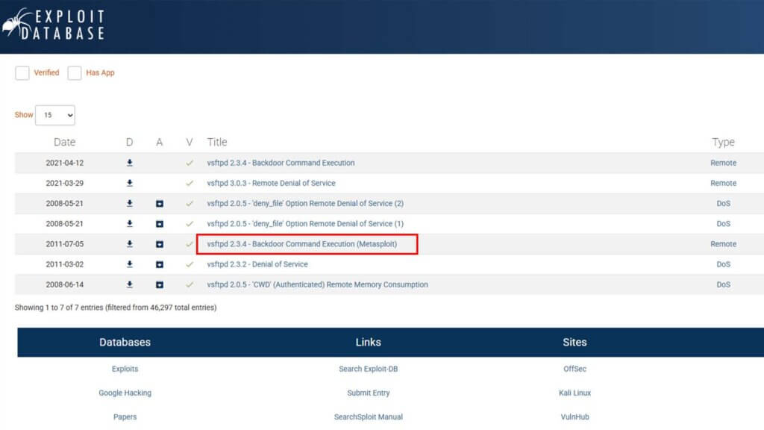
Task: Open 'deny_file' Option Remote Denial of Service (2)
Action: click(x=305, y=203)
